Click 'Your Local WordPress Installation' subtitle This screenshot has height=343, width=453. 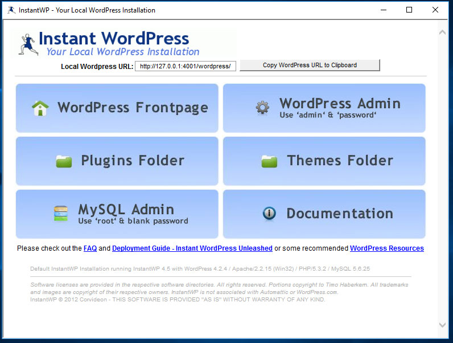tap(123, 52)
